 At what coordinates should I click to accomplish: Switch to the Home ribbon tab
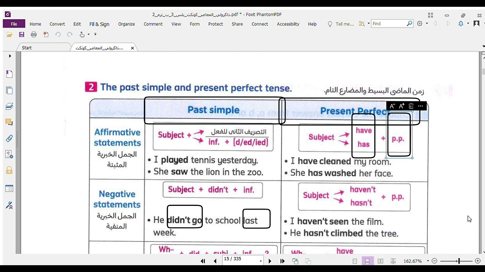(x=35, y=24)
